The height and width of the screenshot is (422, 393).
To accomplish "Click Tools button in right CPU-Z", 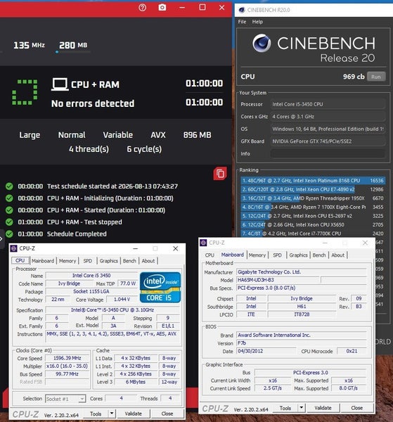I will click(x=285, y=408).
